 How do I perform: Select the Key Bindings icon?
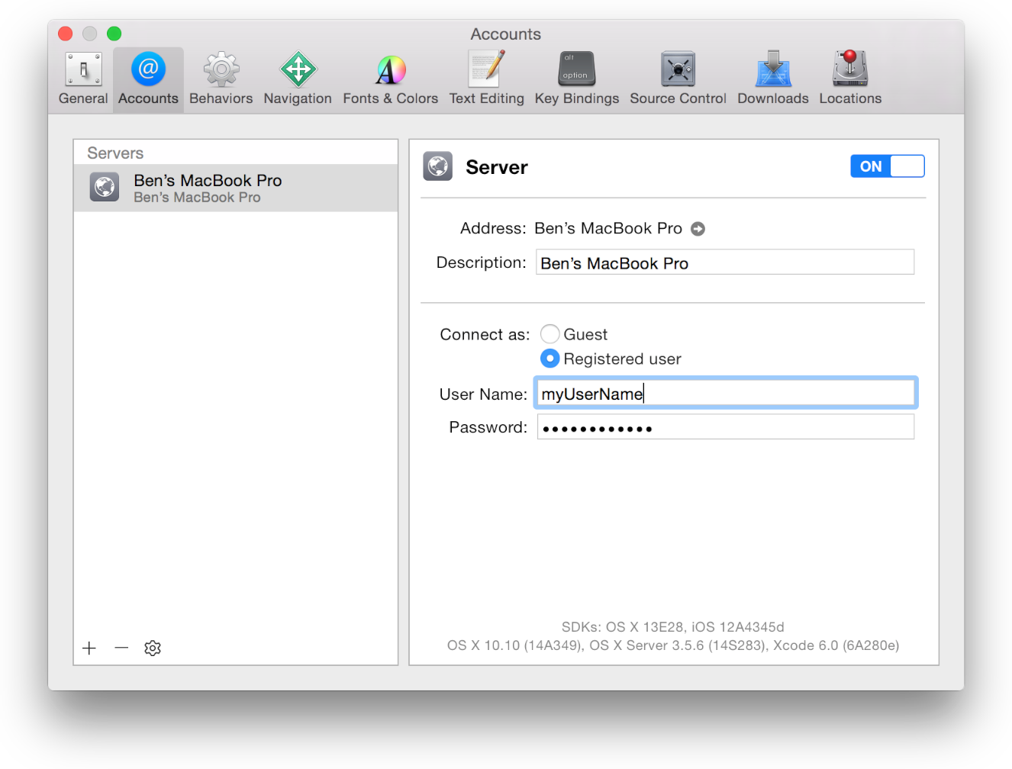[x=576, y=76]
